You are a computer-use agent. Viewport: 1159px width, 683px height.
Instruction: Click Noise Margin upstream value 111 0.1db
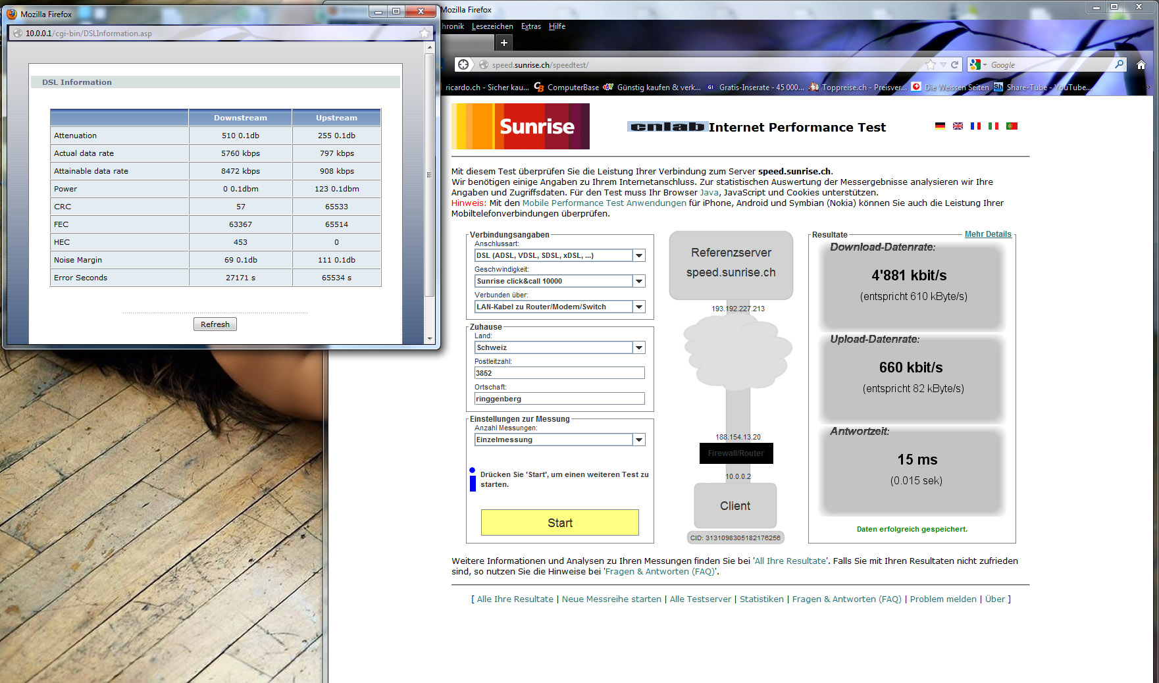(x=336, y=260)
